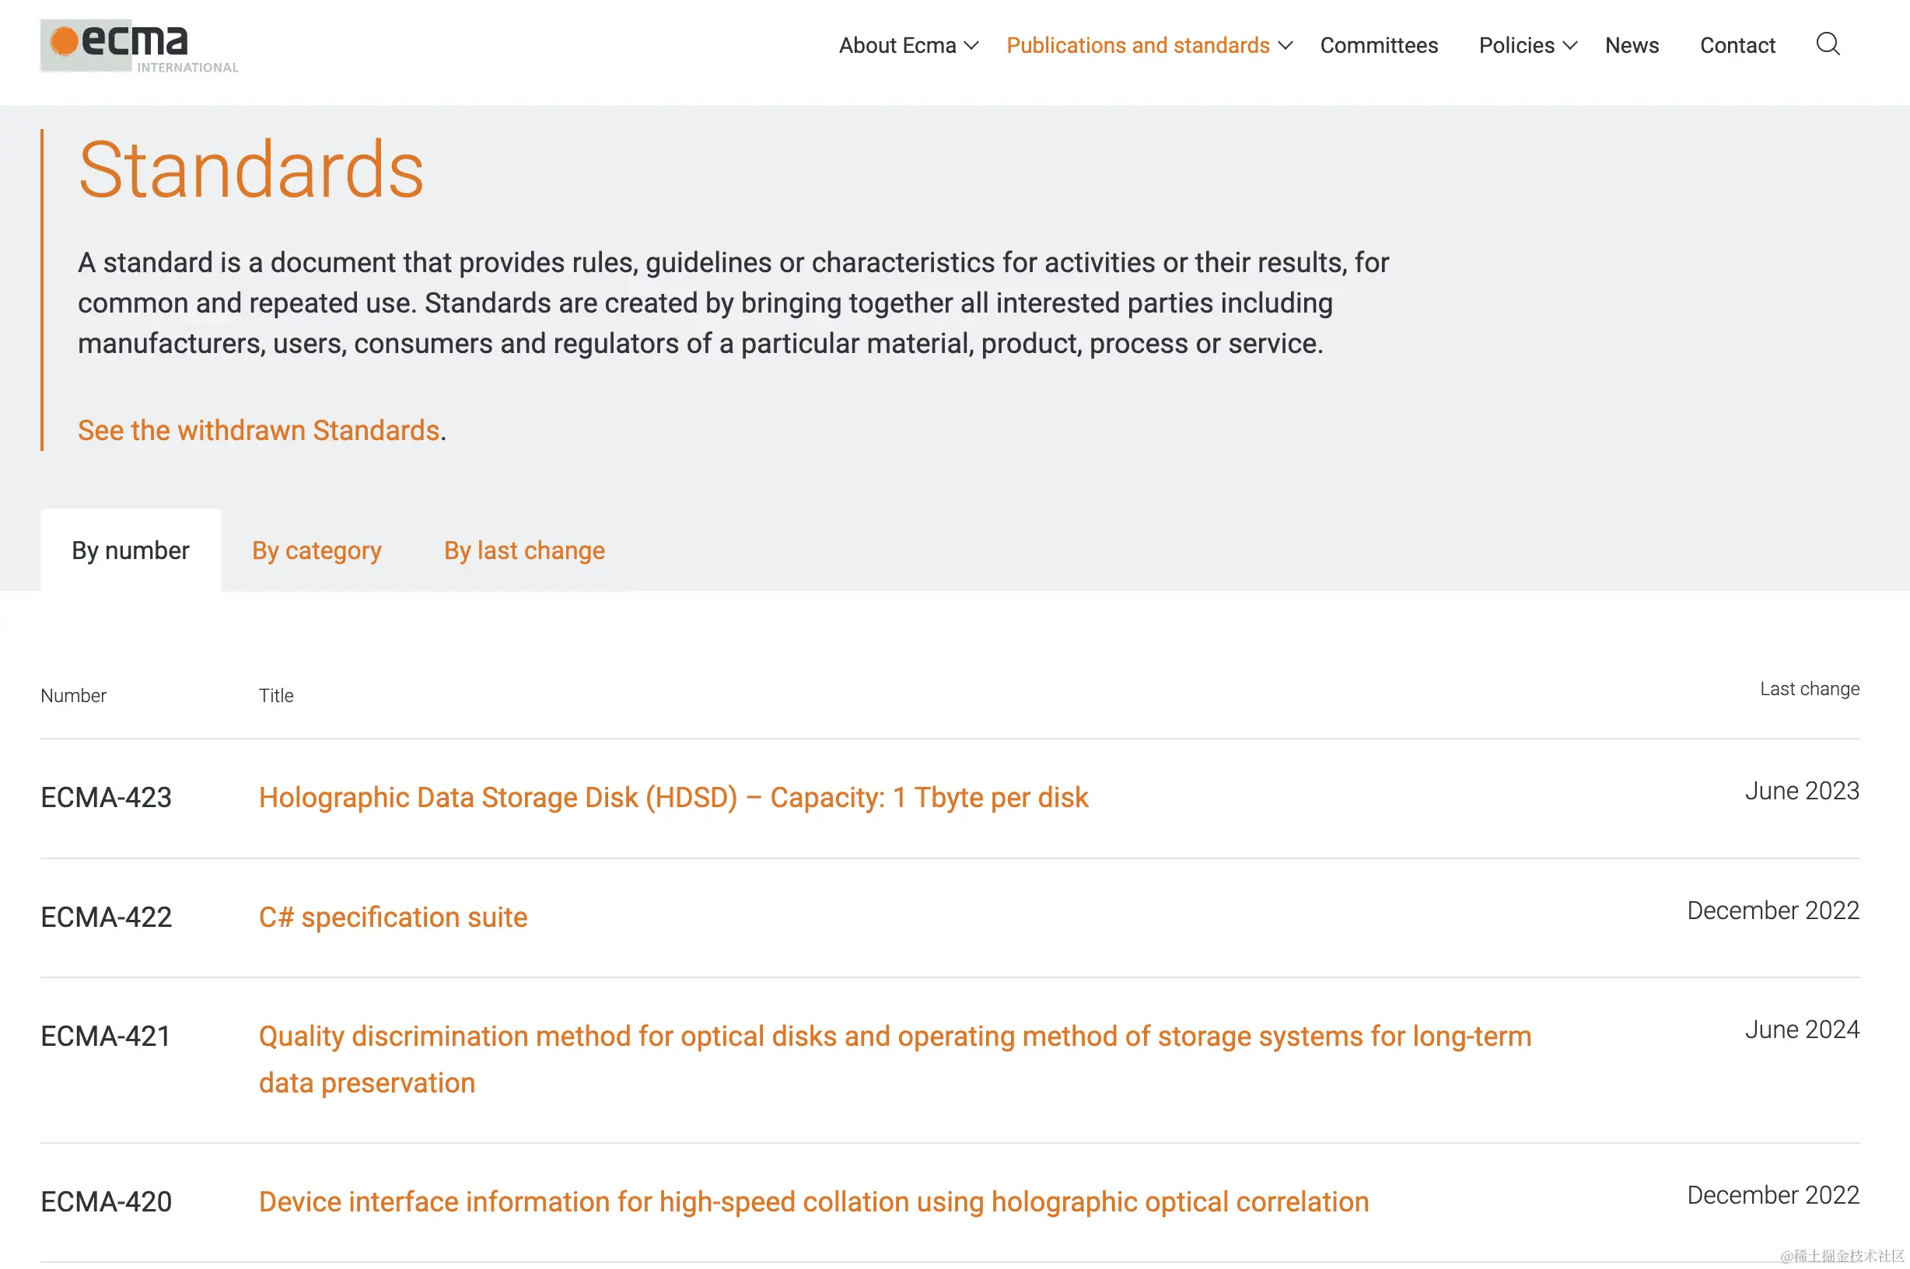Viewport: 1910px width, 1269px height.
Task: Click the December 2022 date for ECMA-422
Action: coord(1772,911)
